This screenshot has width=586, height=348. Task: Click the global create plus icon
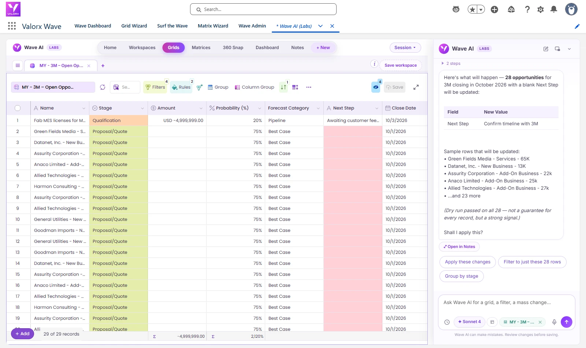click(x=494, y=10)
